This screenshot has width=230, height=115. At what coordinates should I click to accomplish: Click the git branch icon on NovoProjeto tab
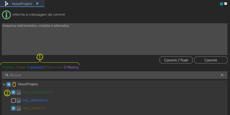point(6,3)
